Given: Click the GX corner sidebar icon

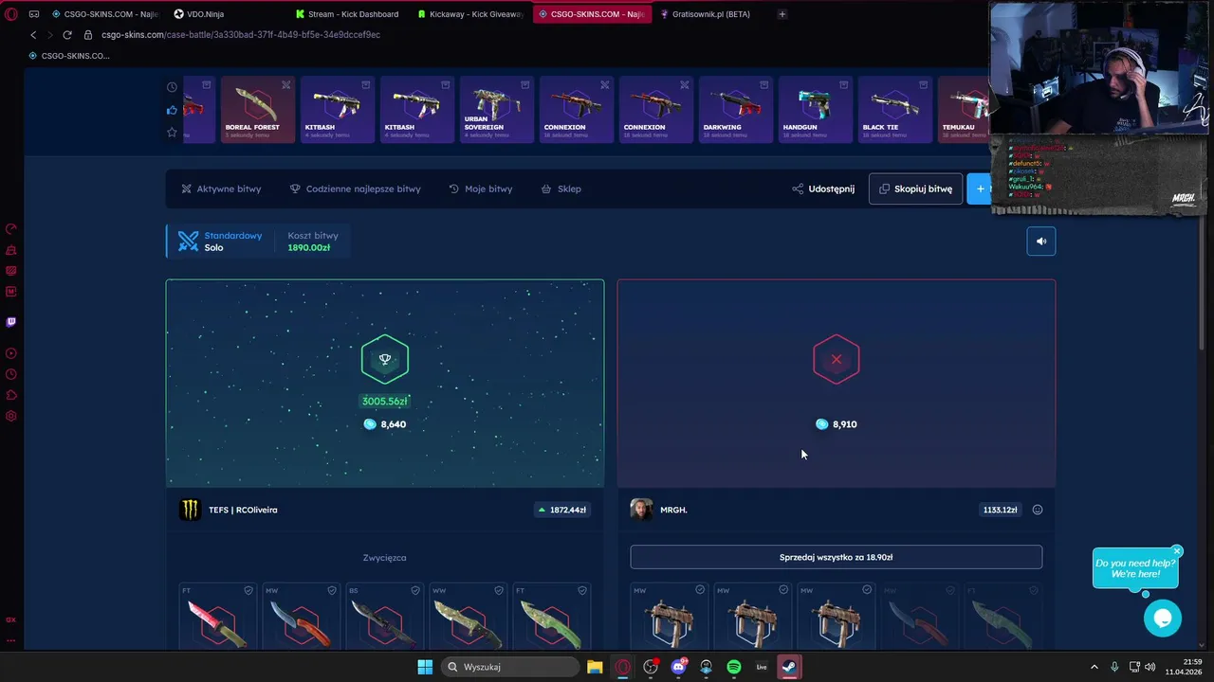Looking at the screenshot, I should click(x=11, y=619).
